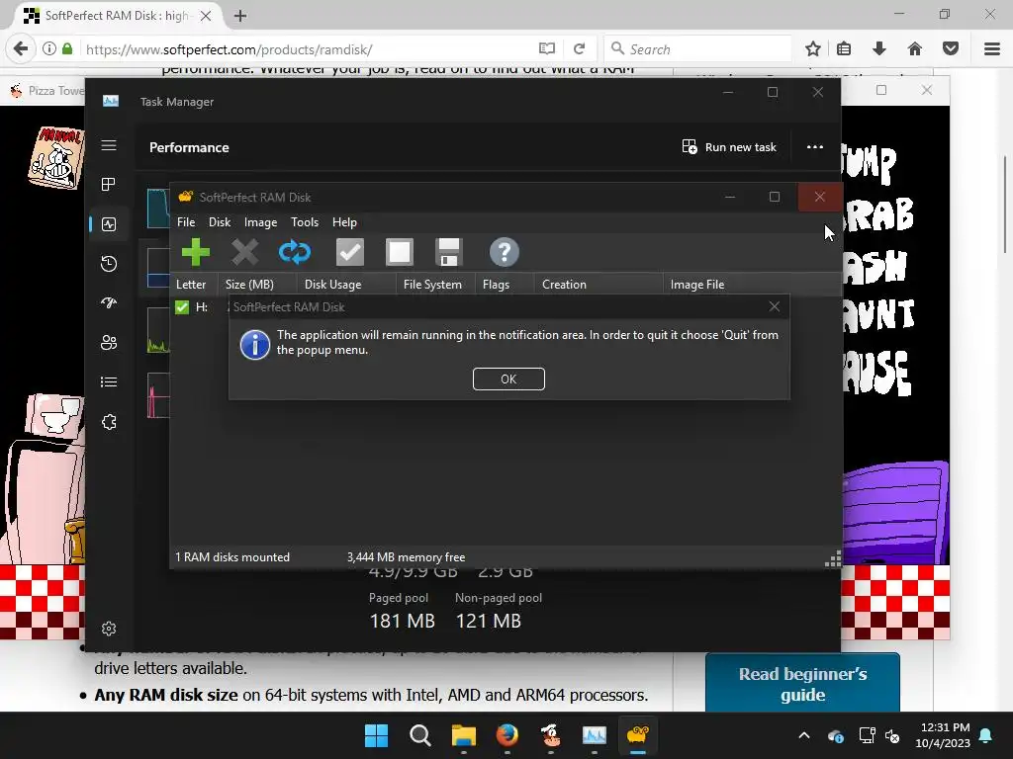Click the blue re-mount arrows icon
This screenshot has height=759, width=1013.
295,252
